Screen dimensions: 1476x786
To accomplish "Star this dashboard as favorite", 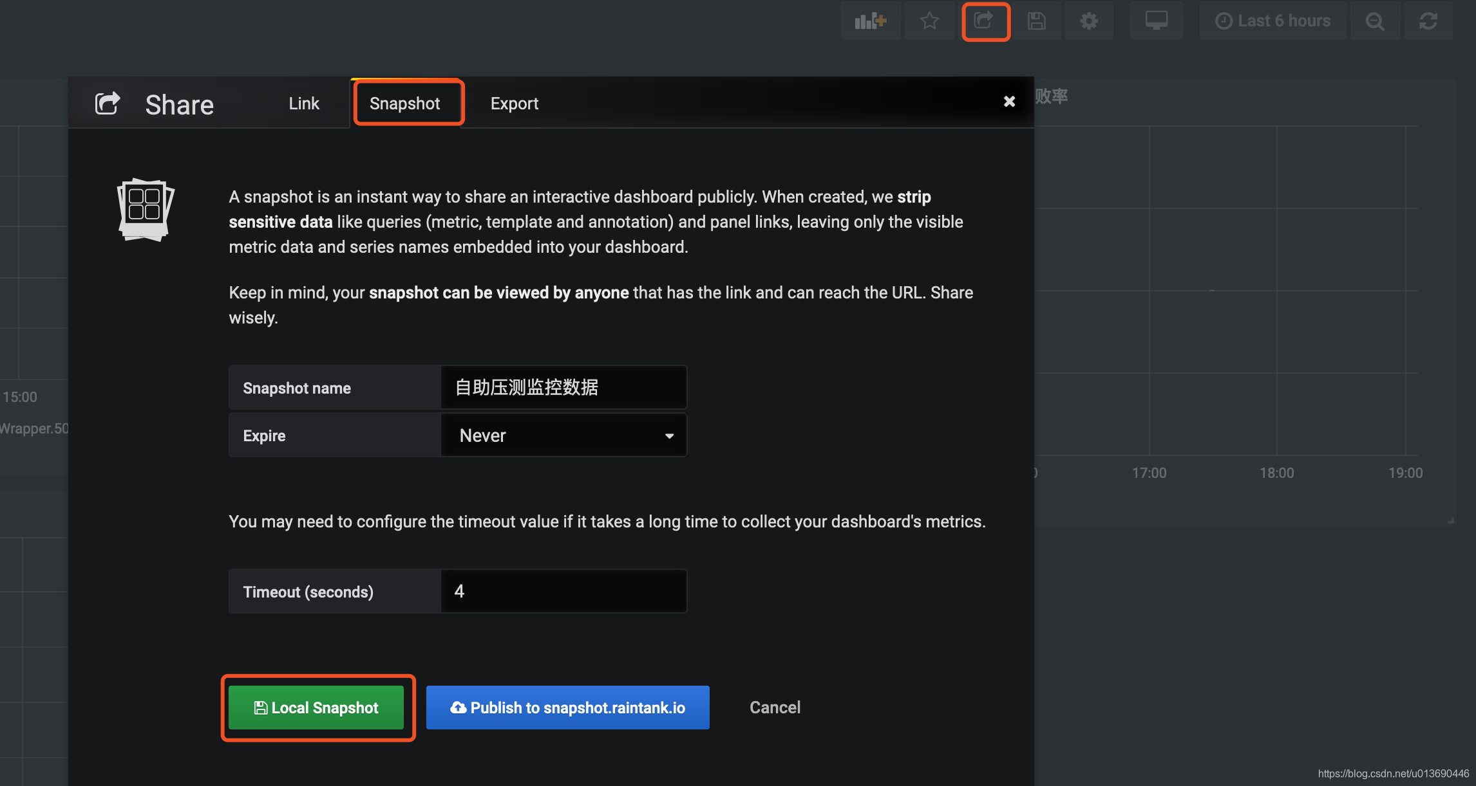I will coord(929,21).
